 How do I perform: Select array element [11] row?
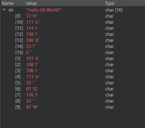(x=73, y=28)
